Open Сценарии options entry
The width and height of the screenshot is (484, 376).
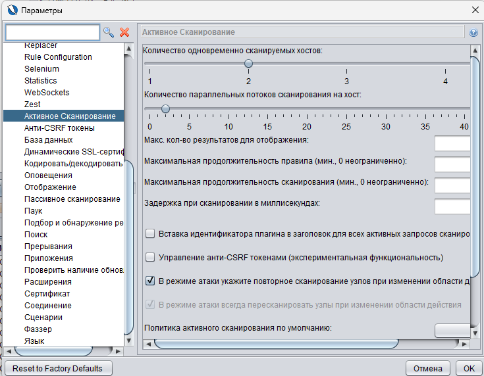43,317
